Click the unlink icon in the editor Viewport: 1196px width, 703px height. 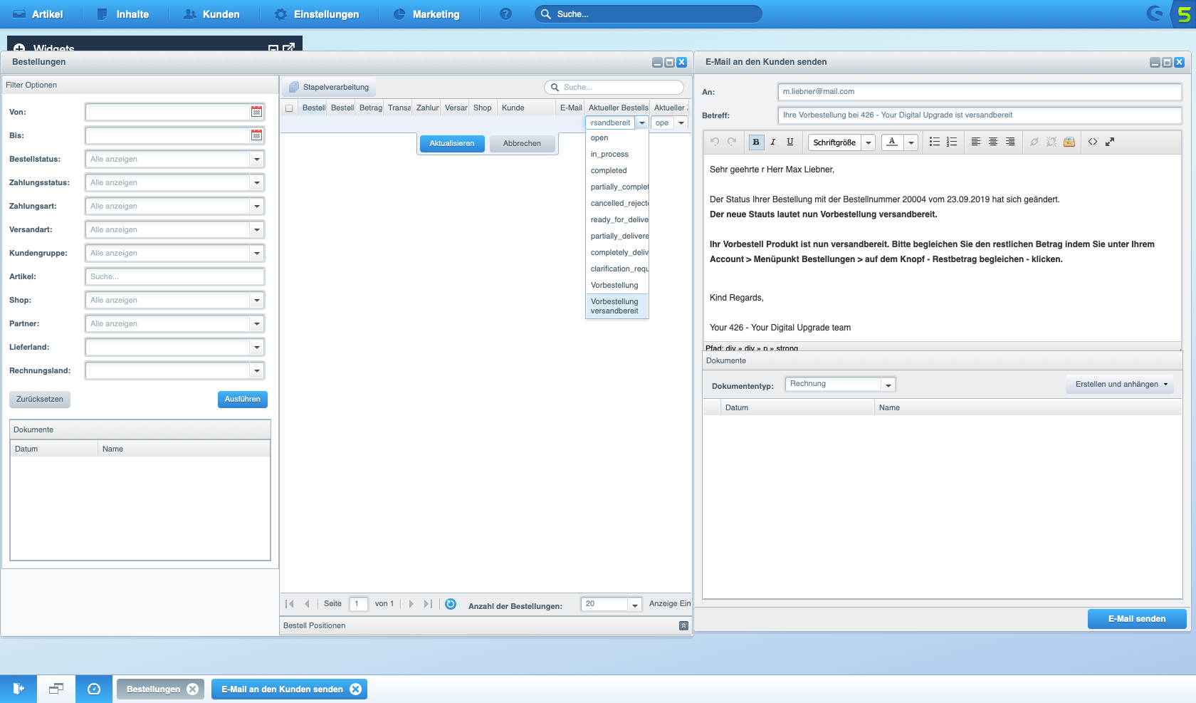[1051, 142]
